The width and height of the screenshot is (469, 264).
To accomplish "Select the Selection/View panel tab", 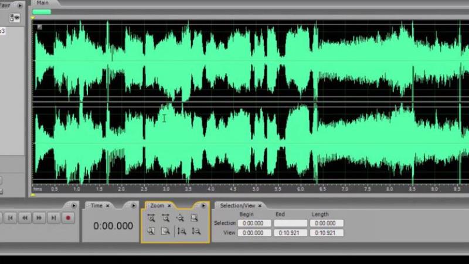I will tap(237, 206).
